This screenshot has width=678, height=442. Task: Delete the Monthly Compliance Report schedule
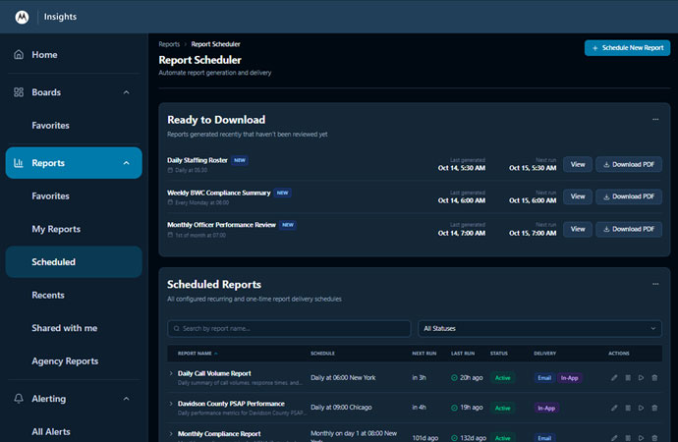pyautogui.click(x=654, y=438)
